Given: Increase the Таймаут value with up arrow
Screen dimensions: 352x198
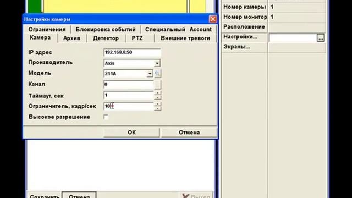Looking at the screenshot, I should tap(158, 93).
